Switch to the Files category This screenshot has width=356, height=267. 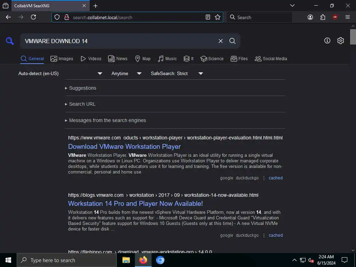pos(239,58)
